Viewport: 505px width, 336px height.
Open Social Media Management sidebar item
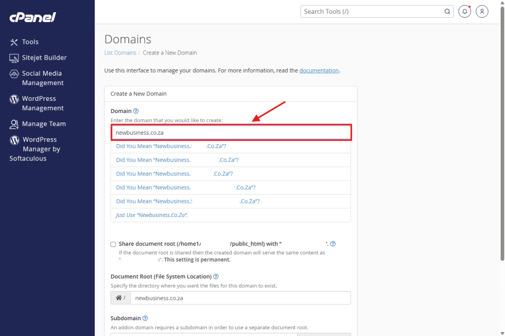click(42, 78)
